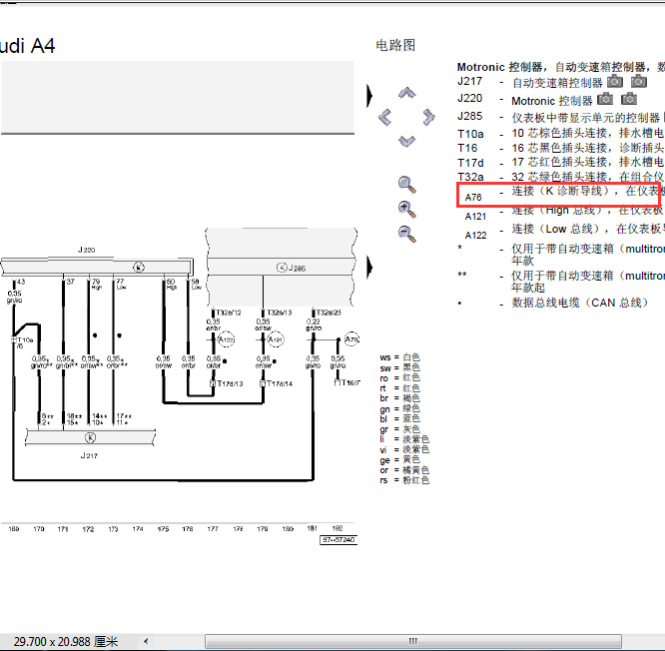665x651 pixels.
Task: Click the K symbol inside J217 box
Action: [90, 437]
